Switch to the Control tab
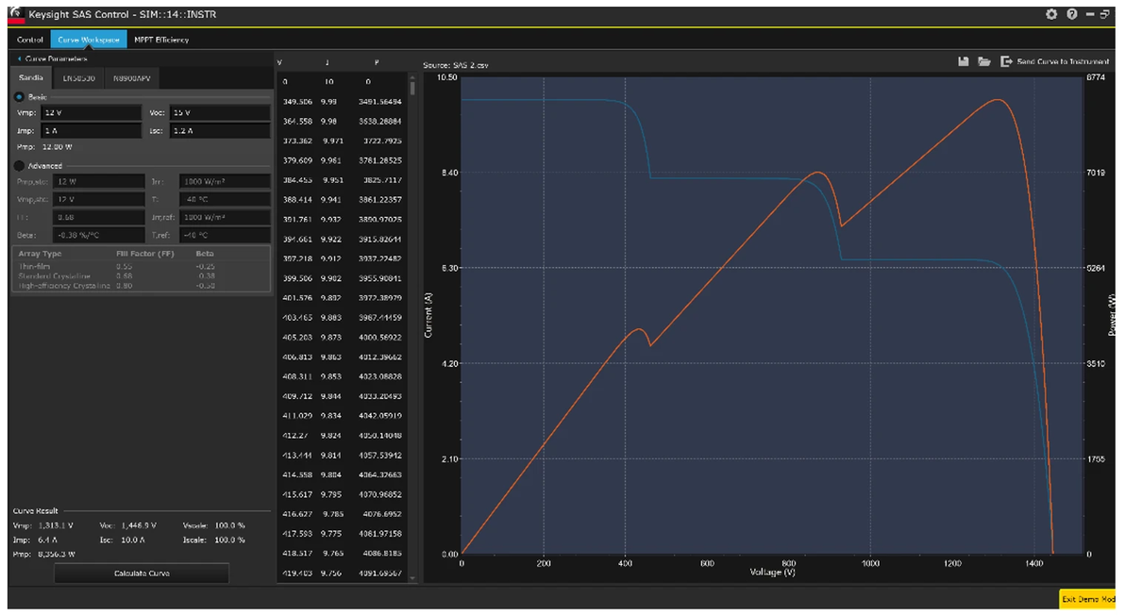 [30, 40]
